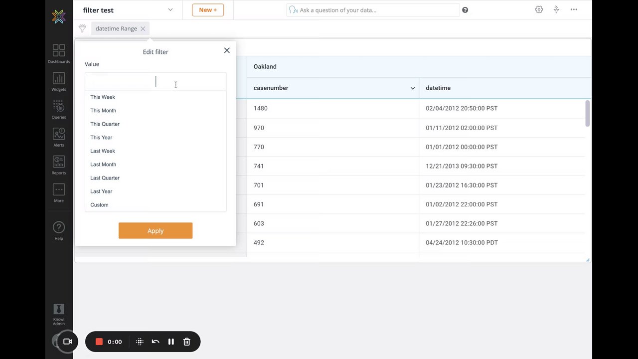
Task: Open the Knowi Admin profile
Action: 59,314
